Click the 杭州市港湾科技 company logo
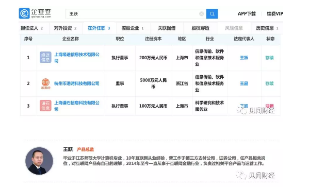This screenshot has width=309, height=188. pos(45,83)
